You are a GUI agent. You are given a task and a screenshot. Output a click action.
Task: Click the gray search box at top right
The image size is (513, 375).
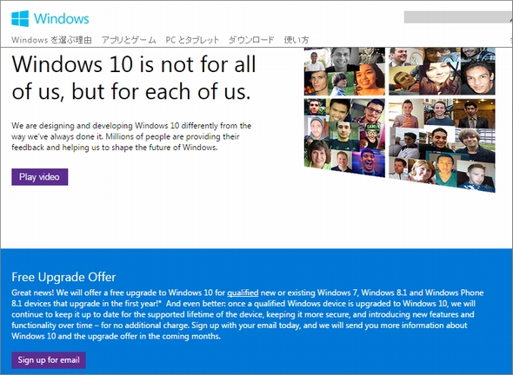click(458, 17)
